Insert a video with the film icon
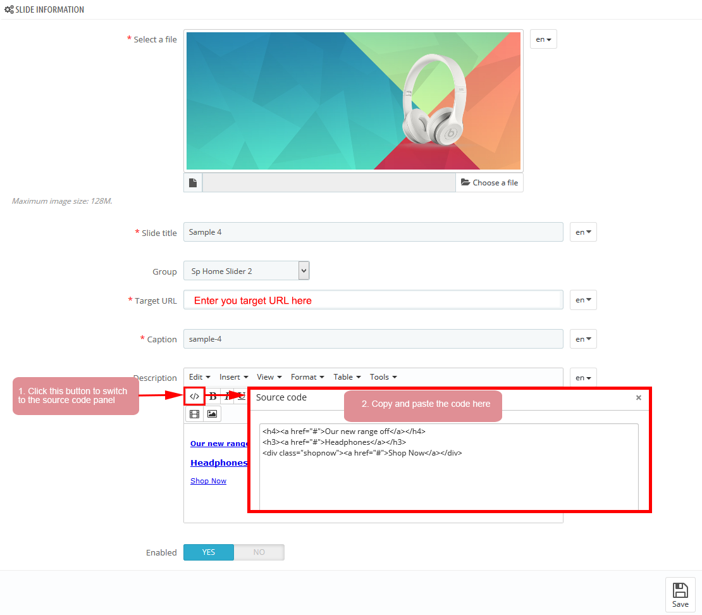 click(194, 414)
